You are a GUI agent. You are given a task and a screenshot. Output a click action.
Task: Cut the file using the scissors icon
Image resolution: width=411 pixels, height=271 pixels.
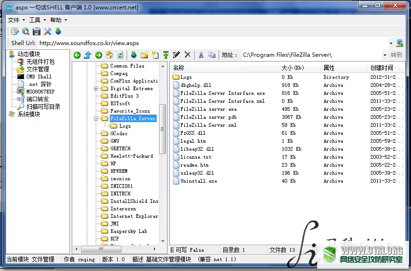[201, 55]
